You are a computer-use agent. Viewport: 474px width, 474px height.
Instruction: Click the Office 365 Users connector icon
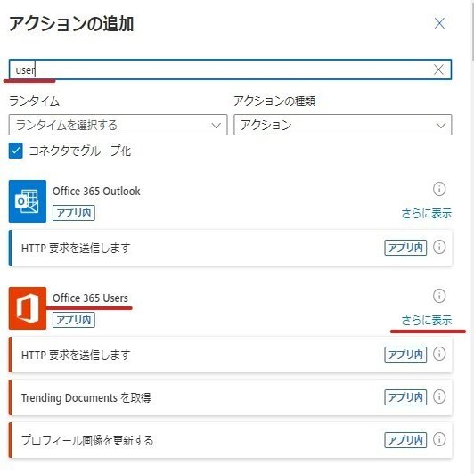click(x=28, y=308)
